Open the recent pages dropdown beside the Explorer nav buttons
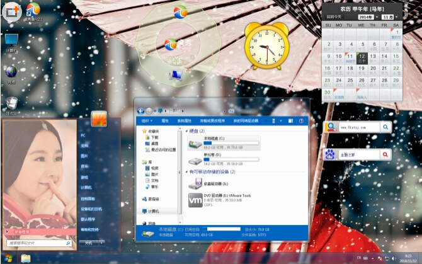The height and width of the screenshot is (264, 422). 156,111
